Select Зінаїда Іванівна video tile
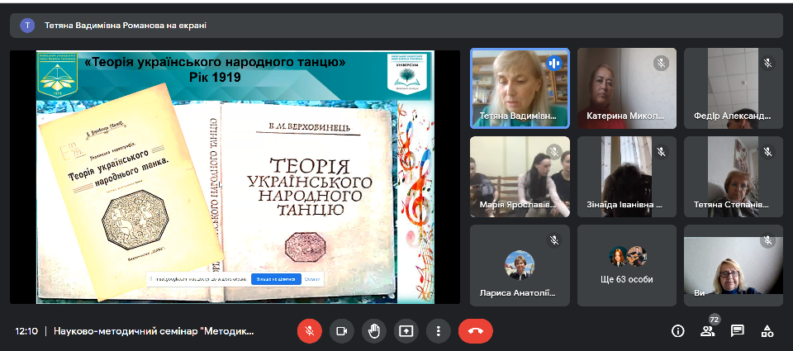This screenshot has height=351, width=793. coord(627,177)
